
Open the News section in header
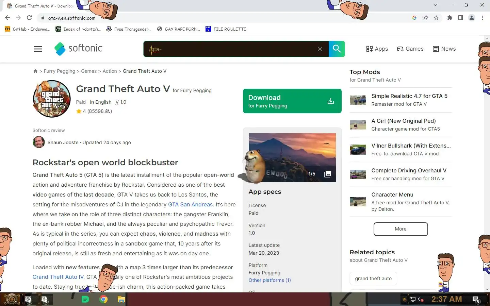pyautogui.click(x=444, y=49)
